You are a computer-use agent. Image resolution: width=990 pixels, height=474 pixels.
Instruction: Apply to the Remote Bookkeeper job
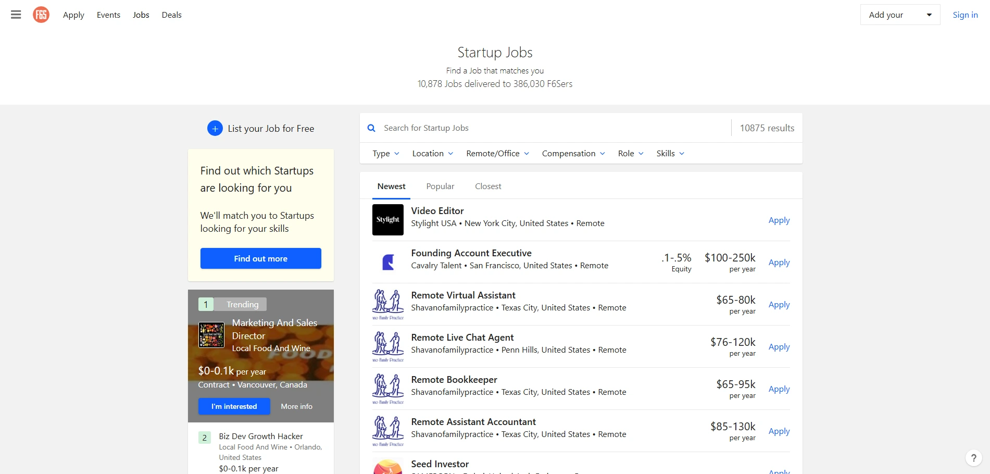pos(779,389)
